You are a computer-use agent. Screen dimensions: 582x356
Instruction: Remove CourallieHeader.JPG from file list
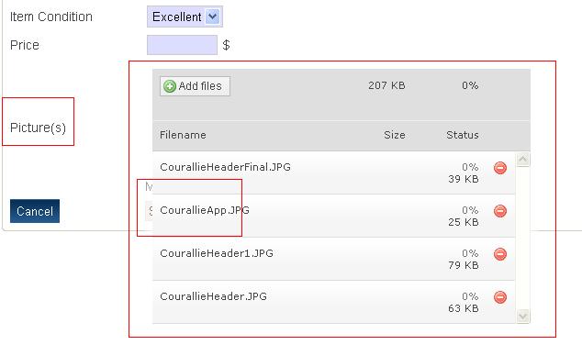(500, 296)
